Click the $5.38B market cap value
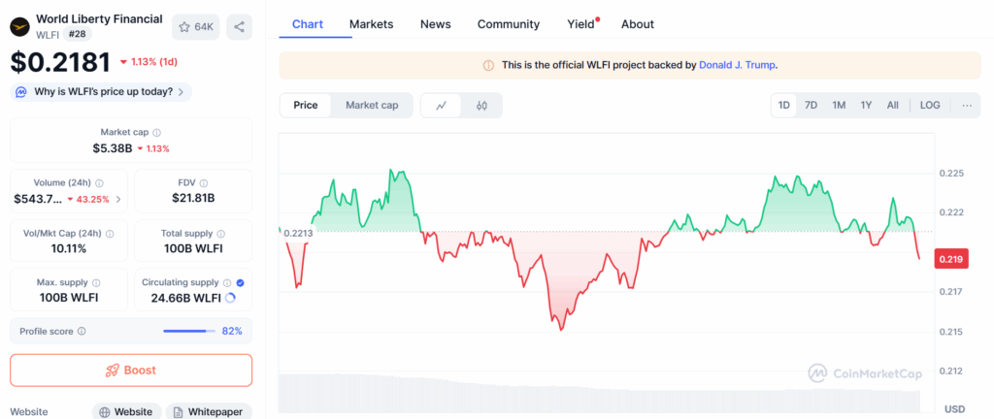The width and height of the screenshot is (994, 419). coord(115,148)
